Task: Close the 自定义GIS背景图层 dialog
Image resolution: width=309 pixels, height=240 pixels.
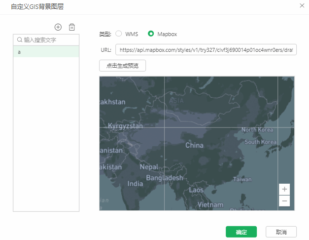Action: point(302,5)
